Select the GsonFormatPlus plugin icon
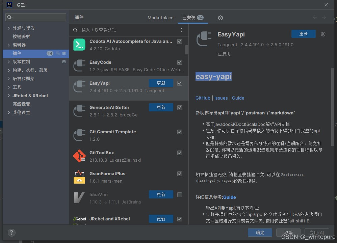This screenshot has height=243, width=337. (x=79, y=177)
